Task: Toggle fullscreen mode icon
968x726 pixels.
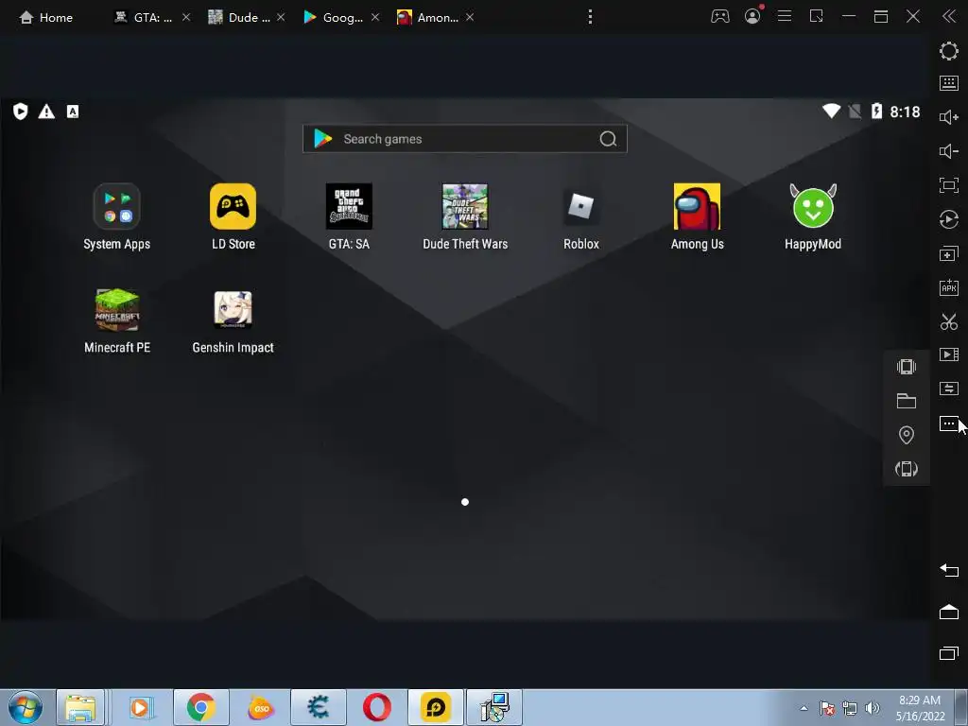Action: (x=949, y=185)
